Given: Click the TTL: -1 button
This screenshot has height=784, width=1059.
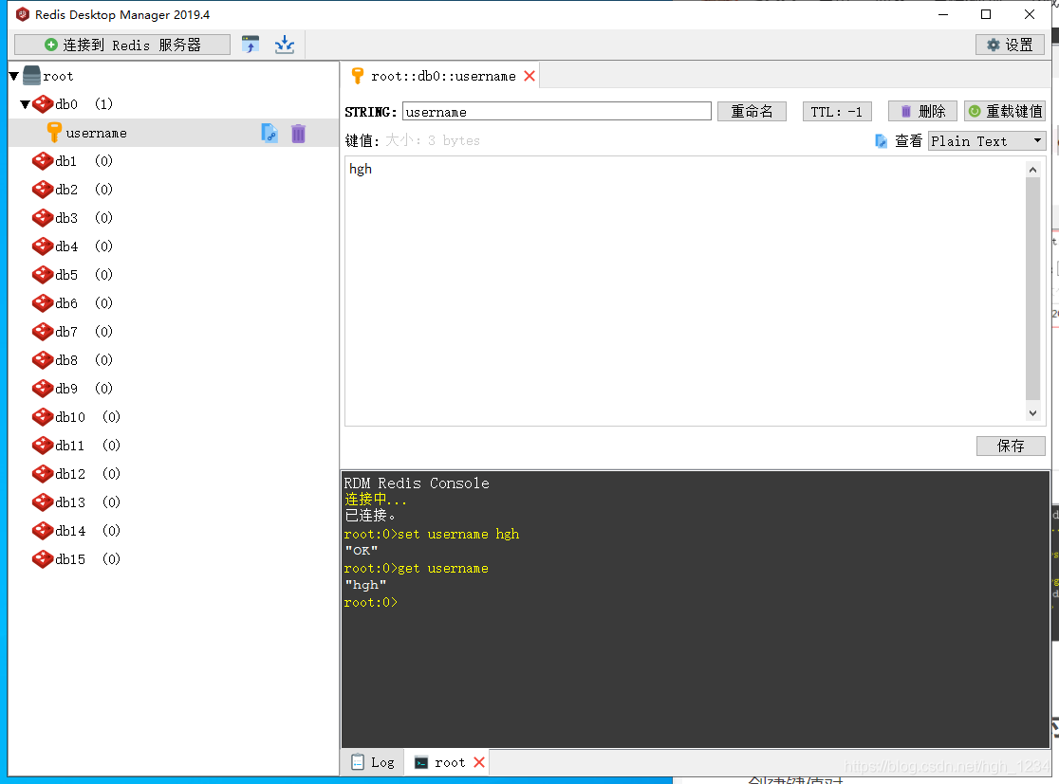Looking at the screenshot, I should click(837, 111).
